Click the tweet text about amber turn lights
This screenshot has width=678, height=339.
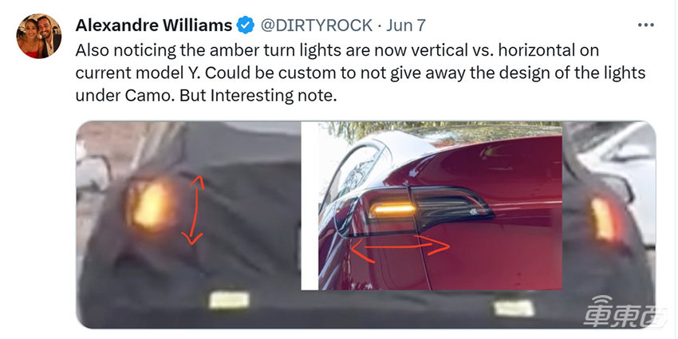(x=361, y=73)
